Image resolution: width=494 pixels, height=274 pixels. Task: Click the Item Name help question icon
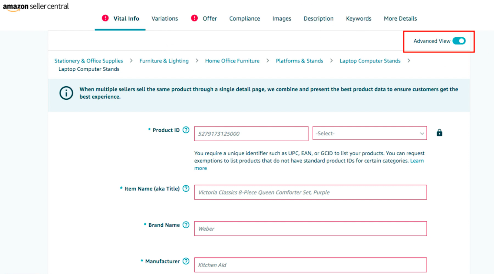tap(186, 189)
